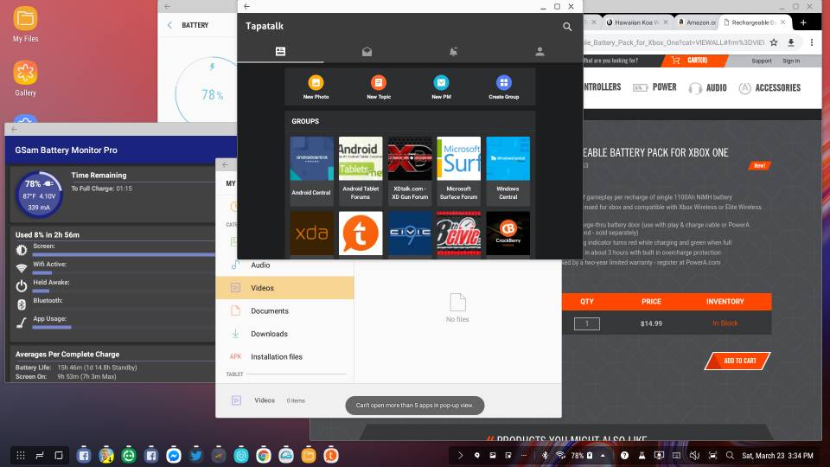This screenshot has height=467, width=830.
Task: Open recent apps on taskbar
Action: click(x=40, y=456)
